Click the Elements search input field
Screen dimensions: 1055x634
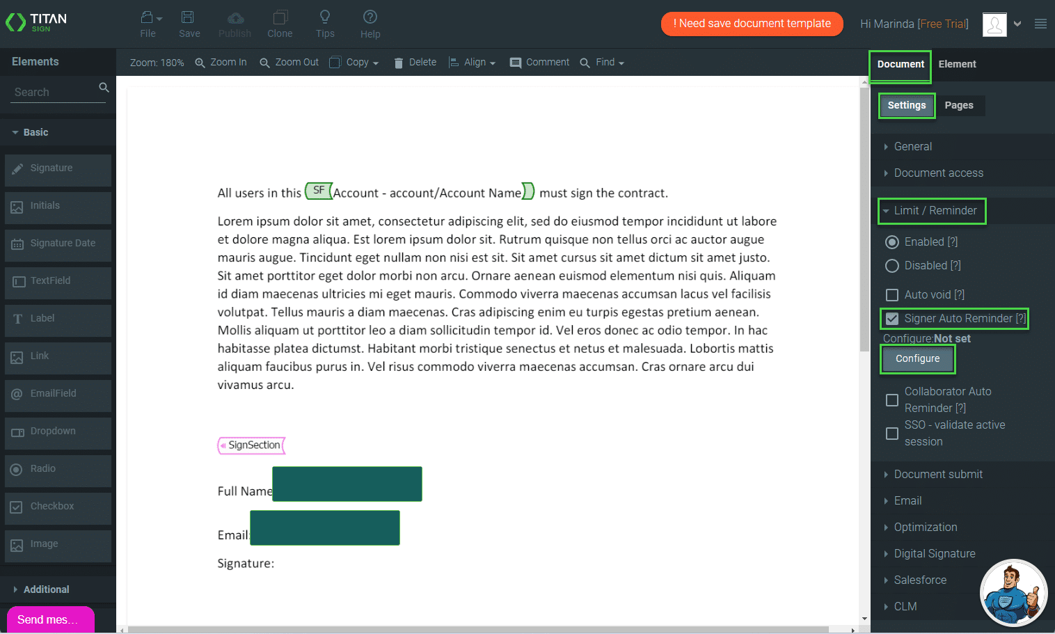[54, 92]
